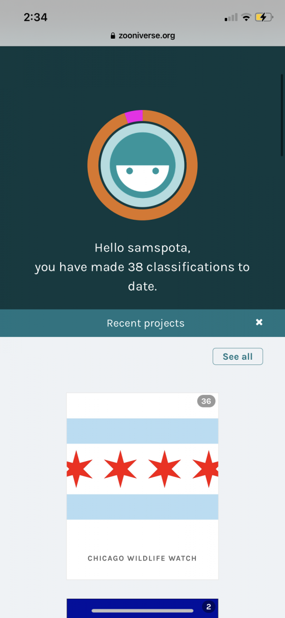The height and width of the screenshot is (618, 285).
Task: Click the Chicago Wildlife Watch title text
Action: pyautogui.click(x=142, y=558)
